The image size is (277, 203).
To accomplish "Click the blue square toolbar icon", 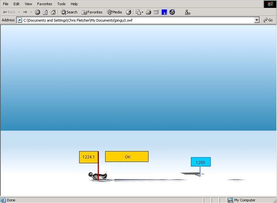I will [x=164, y=12].
